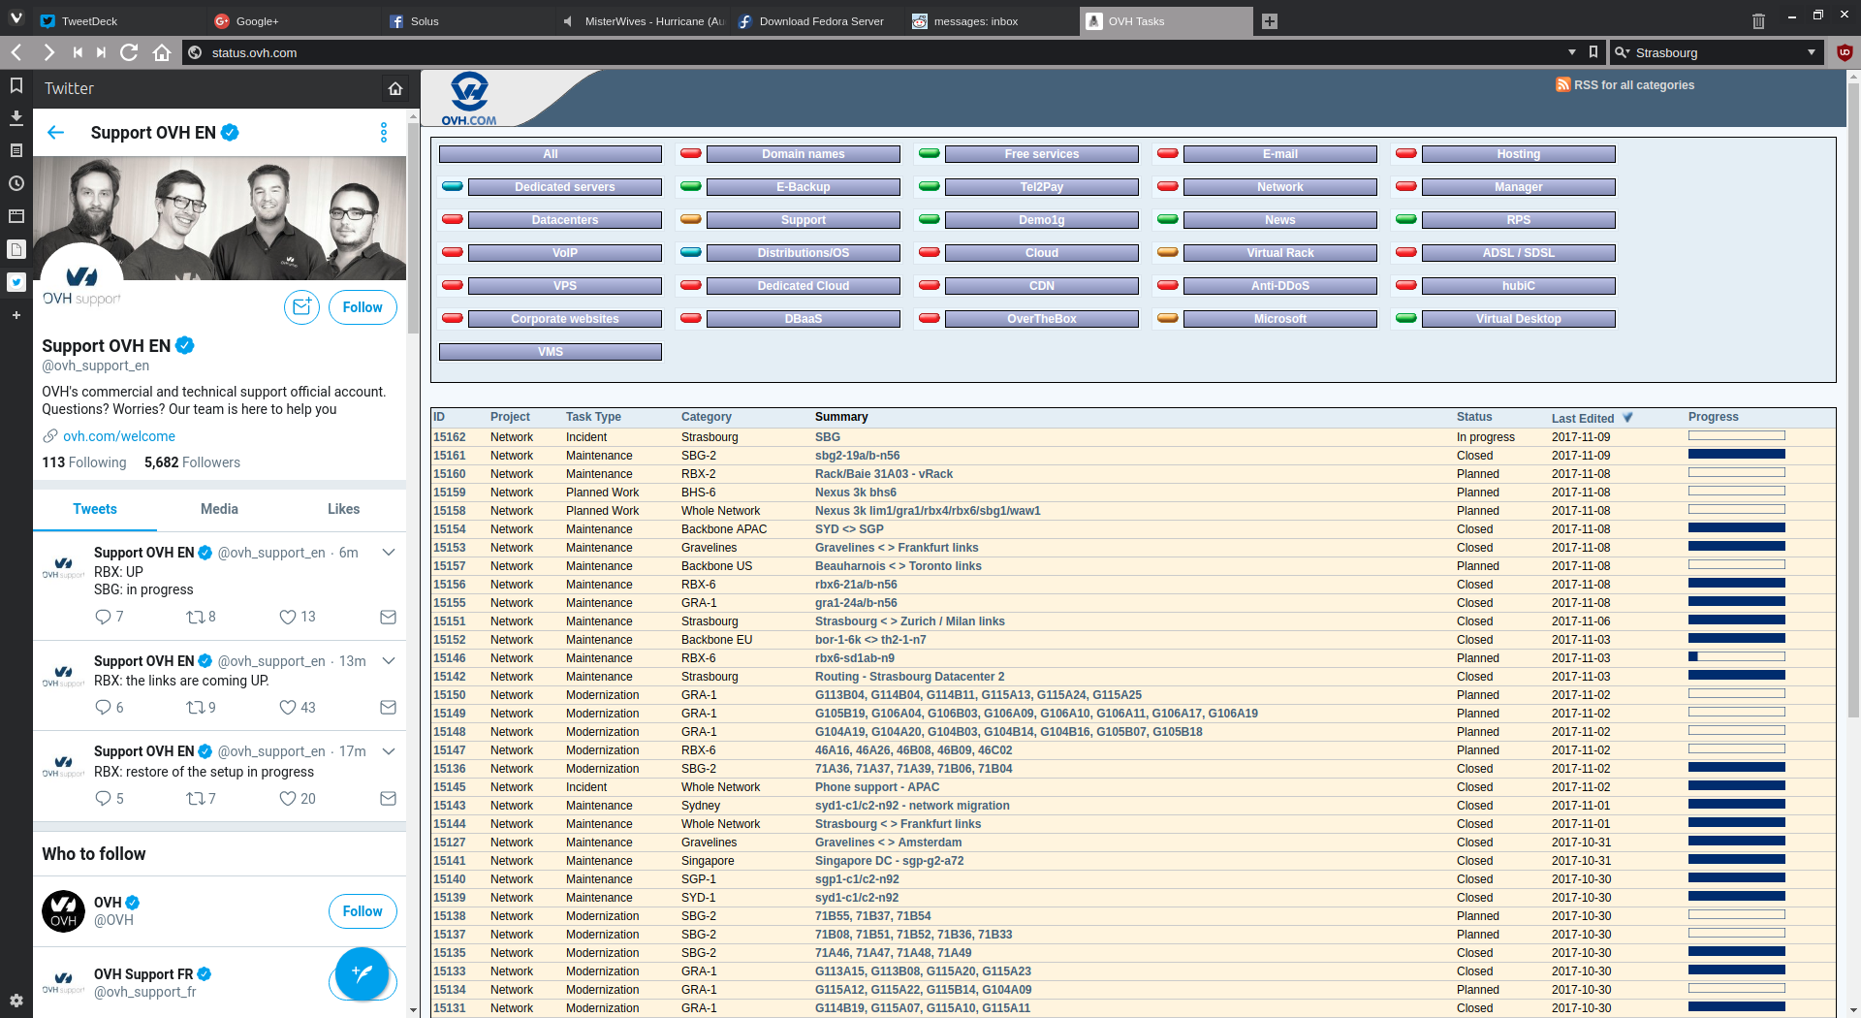
Task: Open search history dropdown arrow
Action: [x=1811, y=52]
